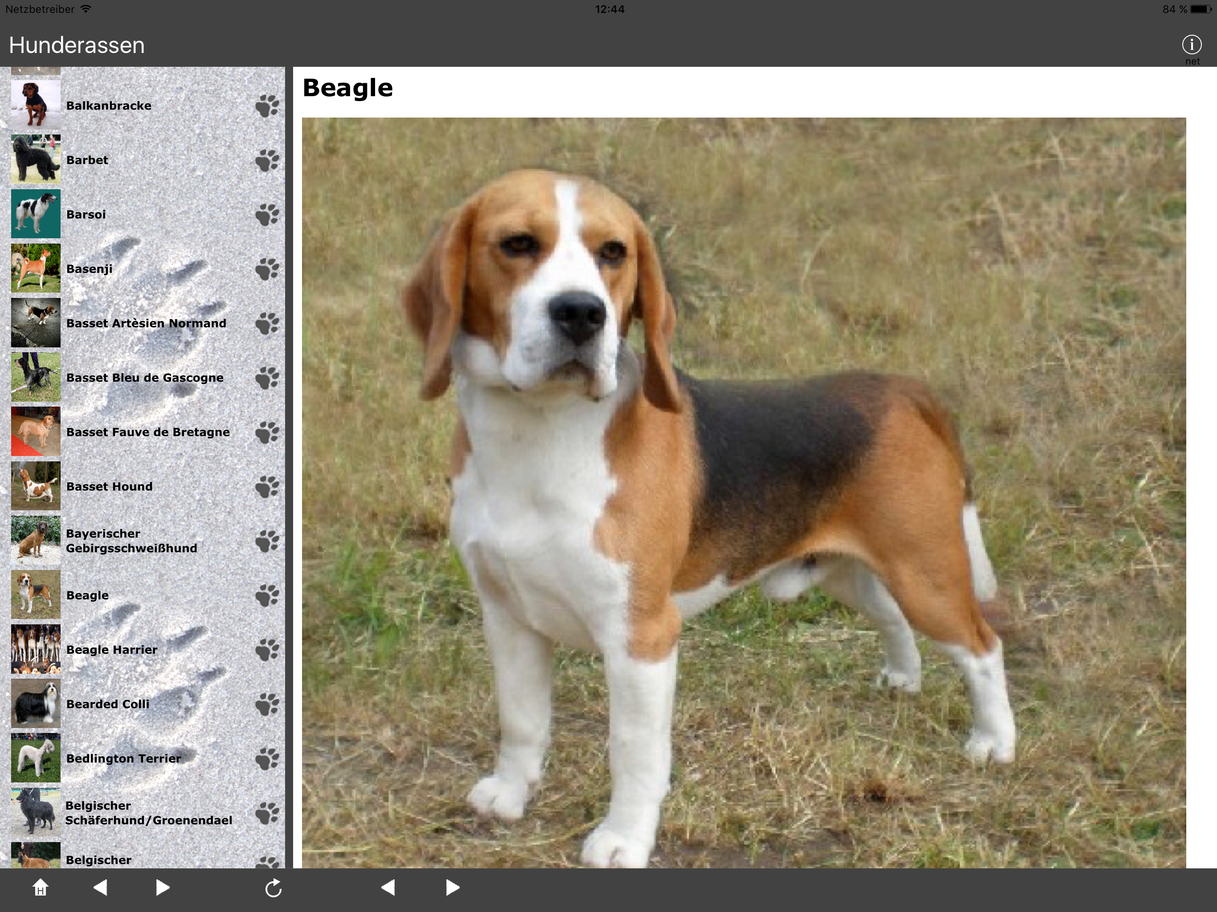Open the Basenji entry

89,269
